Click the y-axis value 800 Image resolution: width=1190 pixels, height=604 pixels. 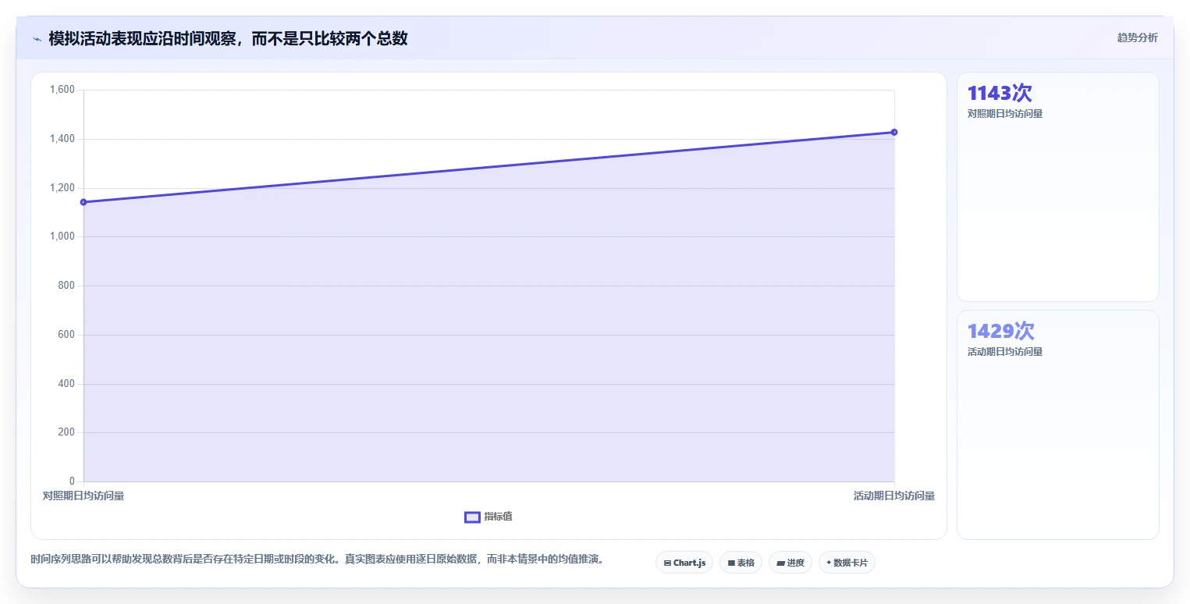tap(66, 286)
